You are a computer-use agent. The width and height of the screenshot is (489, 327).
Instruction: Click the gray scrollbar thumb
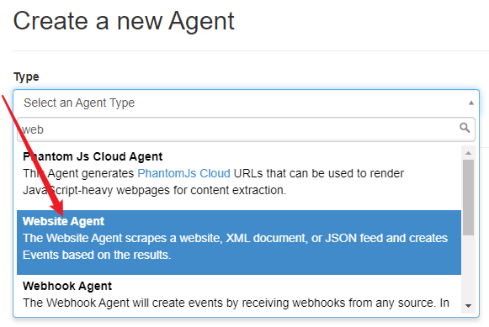(468, 198)
